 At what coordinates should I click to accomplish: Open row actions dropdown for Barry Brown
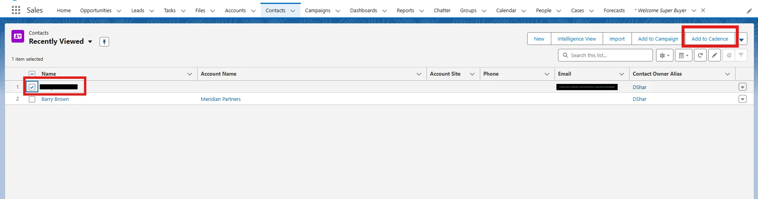pyautogui.click(x=743, y=99)
